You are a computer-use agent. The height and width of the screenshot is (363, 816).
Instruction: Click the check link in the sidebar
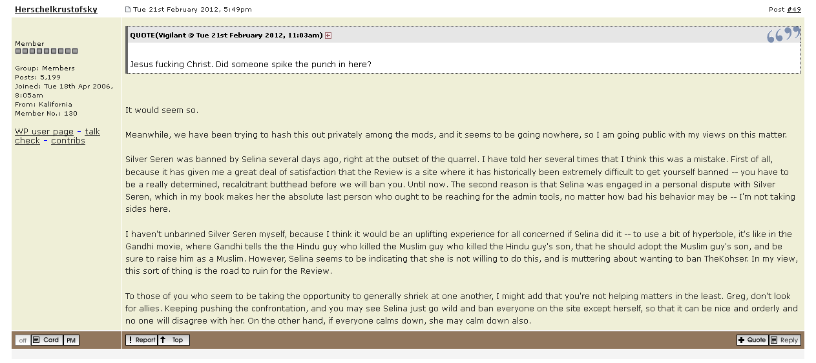click(27, 141)
